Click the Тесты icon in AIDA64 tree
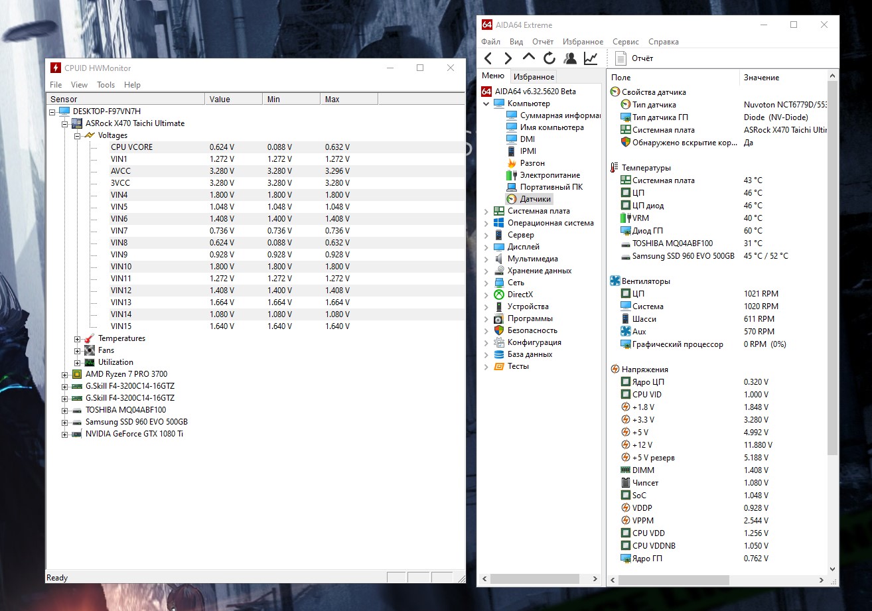Screen dimensions: 872x611 point(499,366)
